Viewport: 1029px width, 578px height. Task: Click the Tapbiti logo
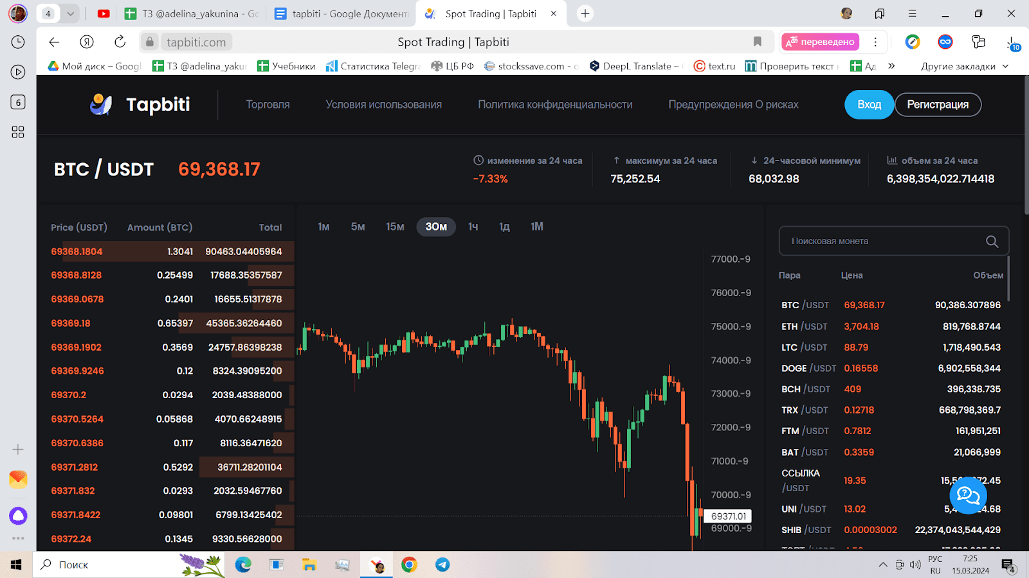click(x=140, y=104)
